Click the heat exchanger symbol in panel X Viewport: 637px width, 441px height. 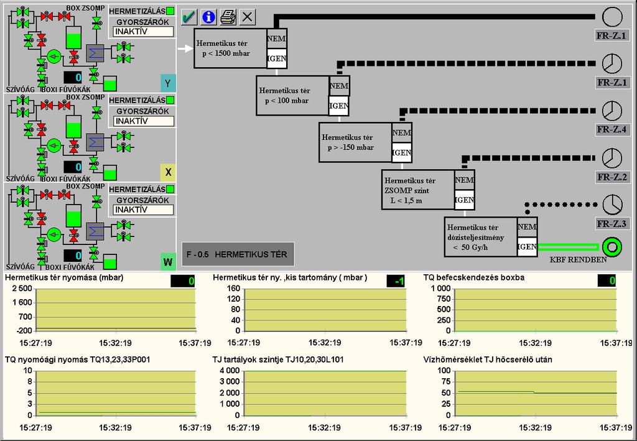point(95,142)
